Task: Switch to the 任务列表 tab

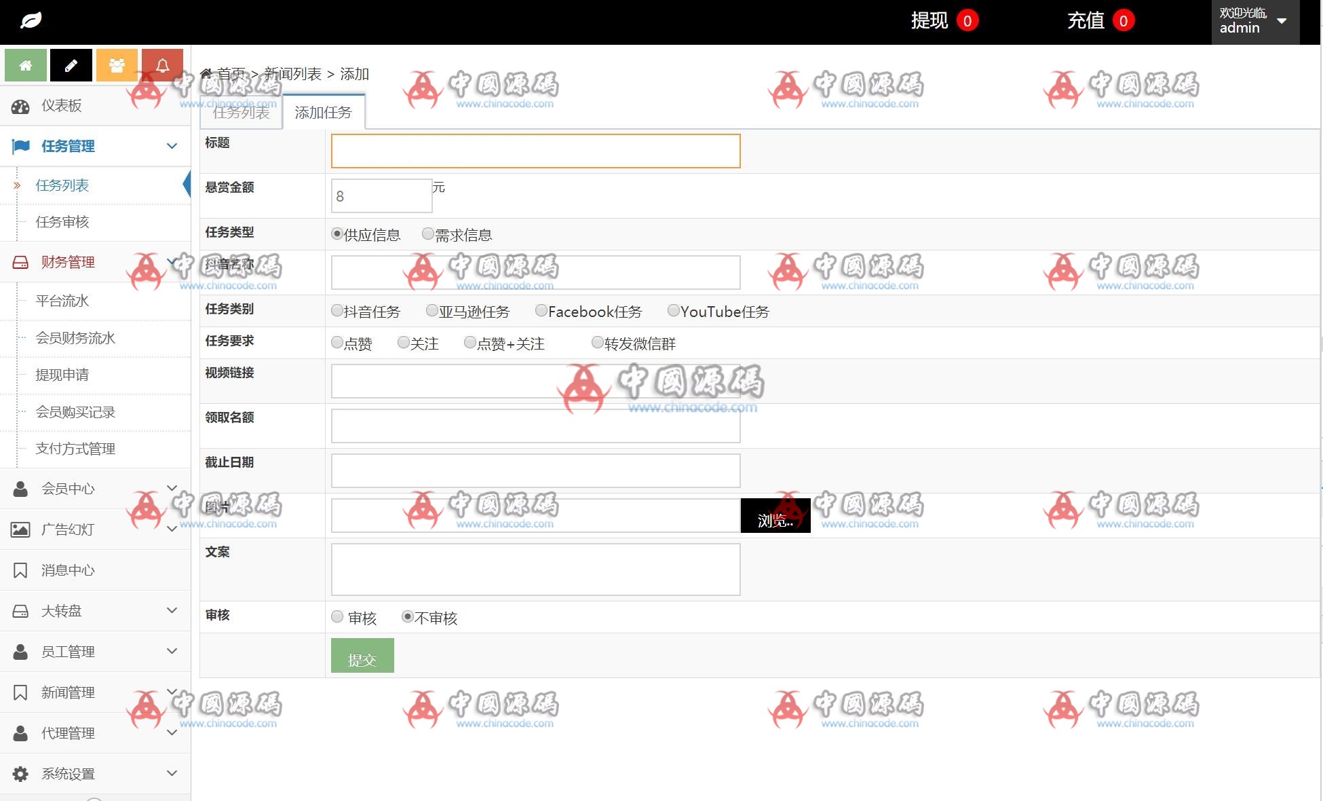Action: [x=242, y=113]
